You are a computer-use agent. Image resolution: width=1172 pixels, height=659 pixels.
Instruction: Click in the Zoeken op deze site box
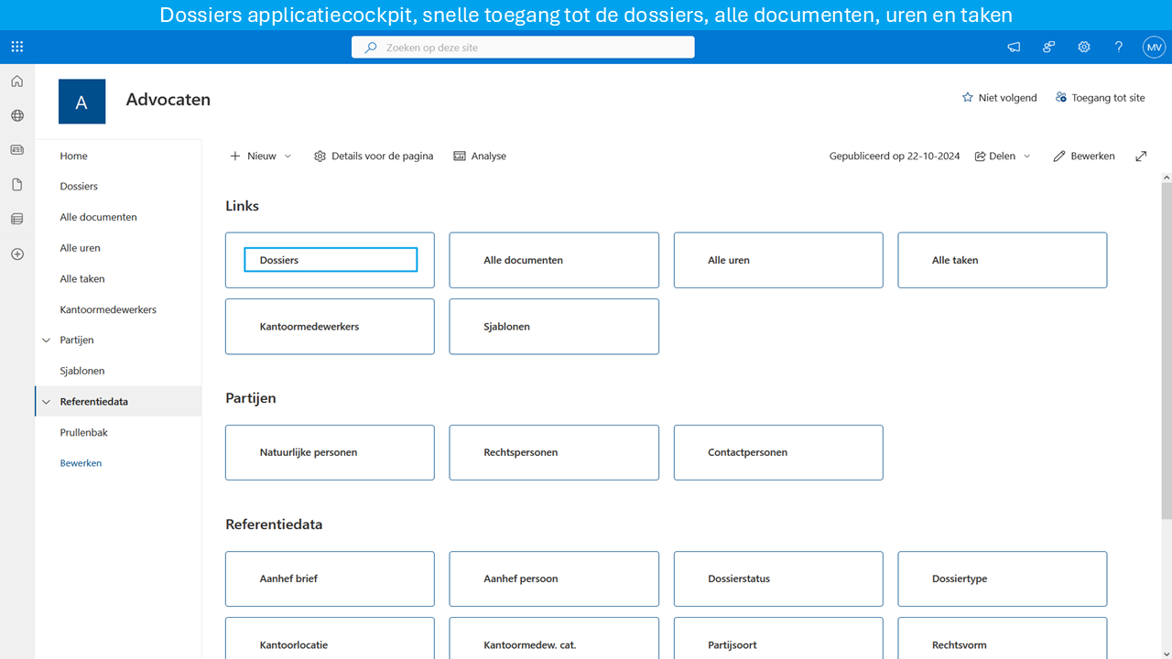523,48
